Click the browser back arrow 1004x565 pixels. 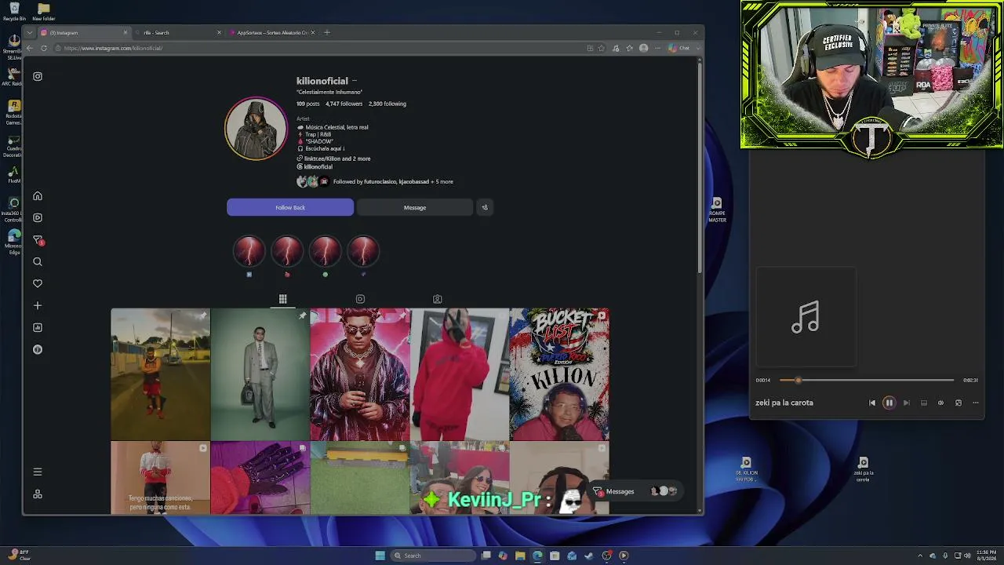30,48
